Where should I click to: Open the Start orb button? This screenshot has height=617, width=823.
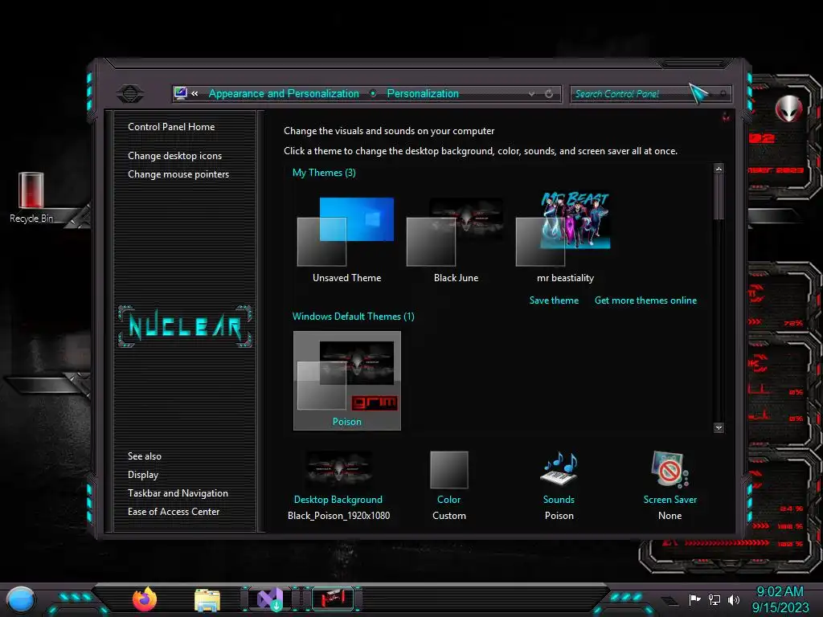click(x=21, y=599)
